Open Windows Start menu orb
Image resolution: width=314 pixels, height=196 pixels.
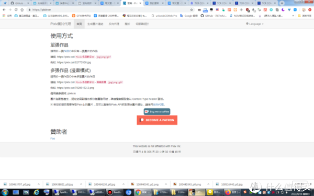[5, 192]
